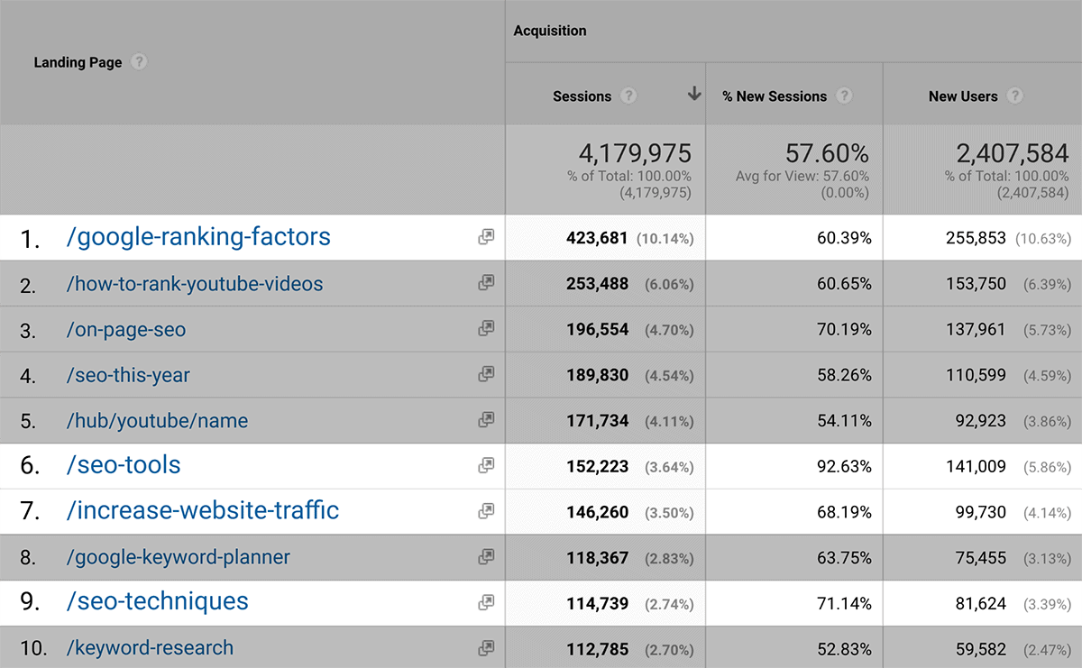Click the question mark beside % New Sessions

point(845,96)
